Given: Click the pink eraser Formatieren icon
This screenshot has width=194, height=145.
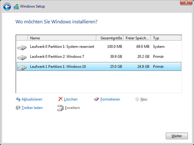Looking at the screenshot, I should click(x=96, y=99).
